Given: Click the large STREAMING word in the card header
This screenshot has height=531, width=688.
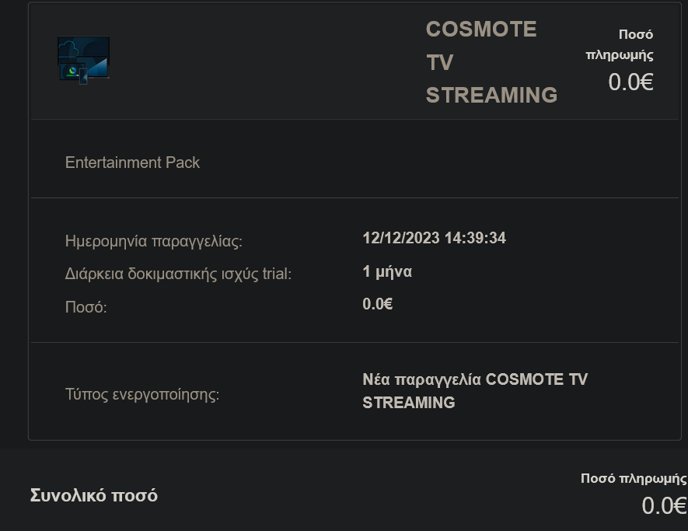Looking at the screenshot, I should click(491, 95).
